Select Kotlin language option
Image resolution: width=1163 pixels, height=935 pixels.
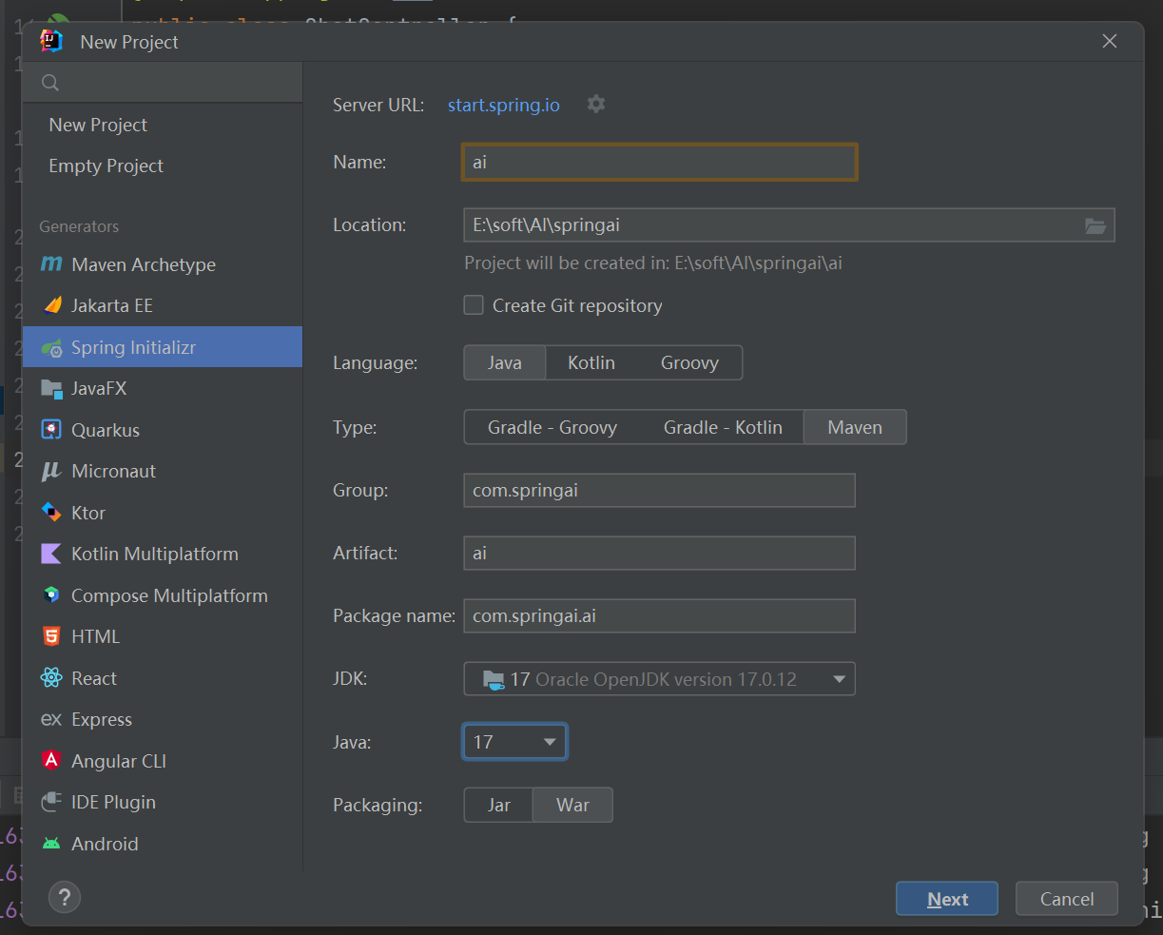tap(591, 362)
